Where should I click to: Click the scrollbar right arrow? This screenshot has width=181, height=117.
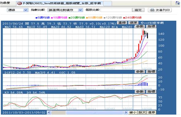(126, 112)
